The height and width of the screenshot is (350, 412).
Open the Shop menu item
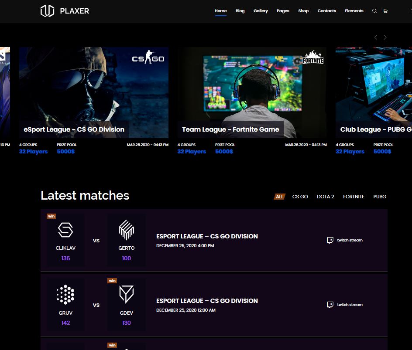tap(303, 11)
